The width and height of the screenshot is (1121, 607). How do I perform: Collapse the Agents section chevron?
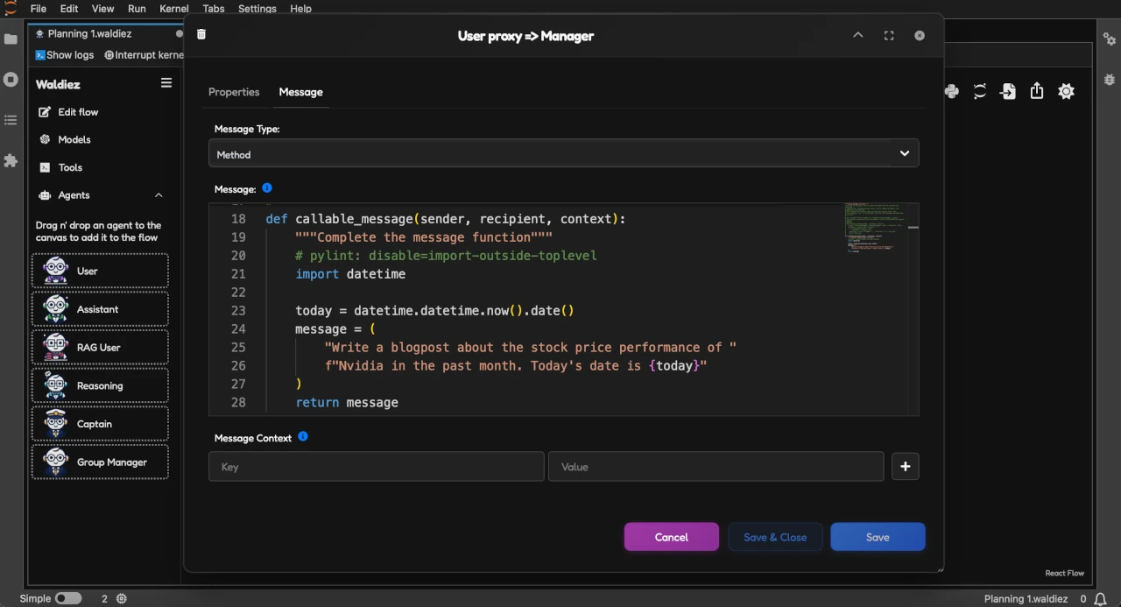[159, 195]
